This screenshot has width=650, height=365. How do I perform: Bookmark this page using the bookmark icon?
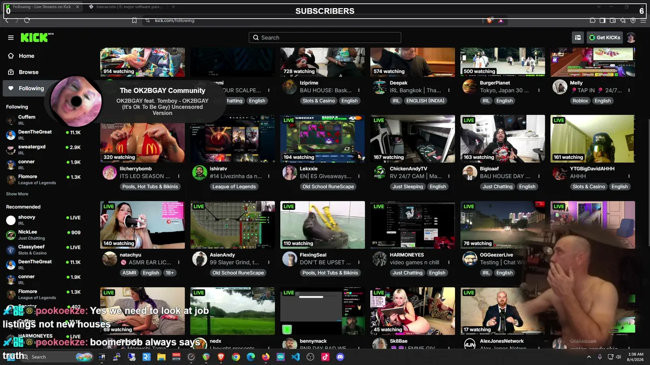[x=134, y=20]
